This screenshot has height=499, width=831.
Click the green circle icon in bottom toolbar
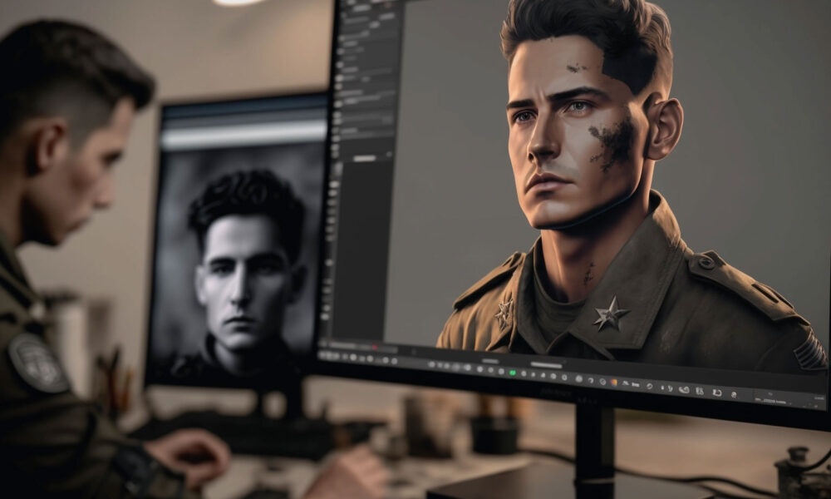(x=513, y=373)
